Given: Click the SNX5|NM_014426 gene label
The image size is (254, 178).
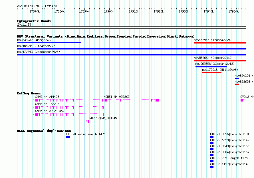Looking at the screenshot, I should 47,97.
